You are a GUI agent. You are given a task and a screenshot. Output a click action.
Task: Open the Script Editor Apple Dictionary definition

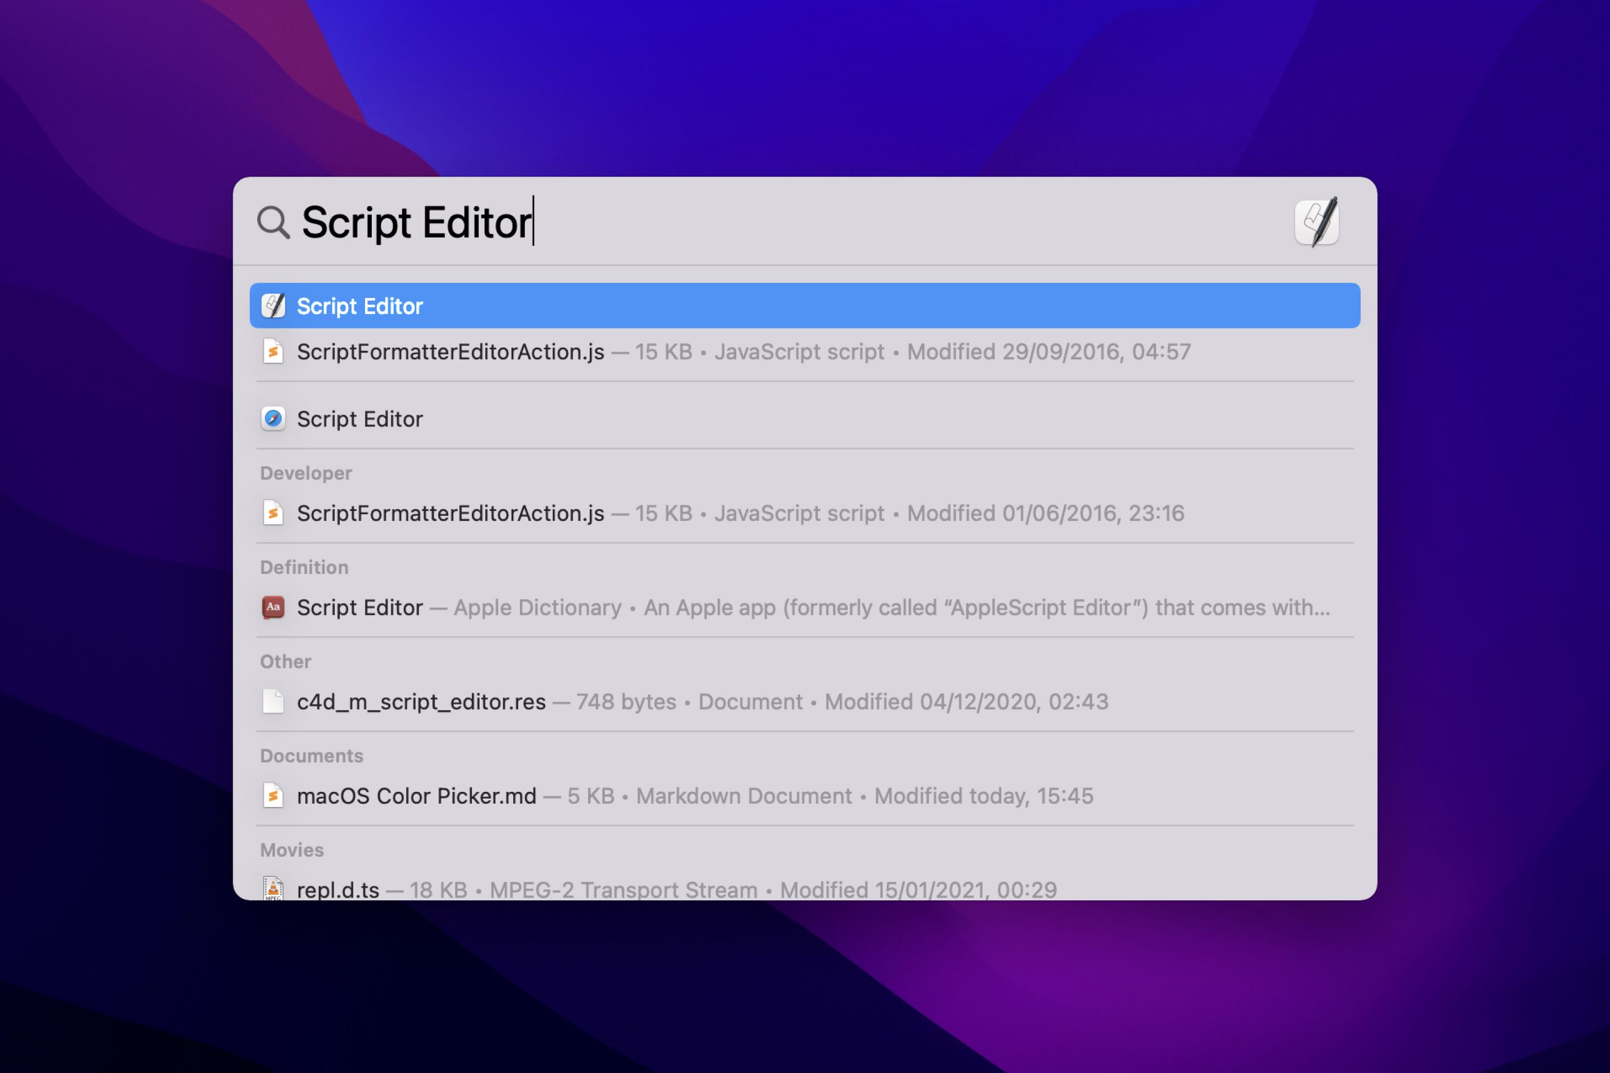tap(805, 607)
